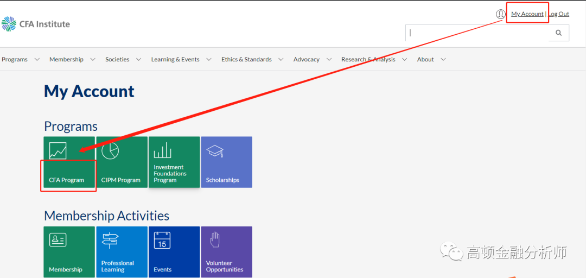The height and width of the screenshot is (278, 586).
Task: Open the Membership navigation menu
Action: (66, 60)
